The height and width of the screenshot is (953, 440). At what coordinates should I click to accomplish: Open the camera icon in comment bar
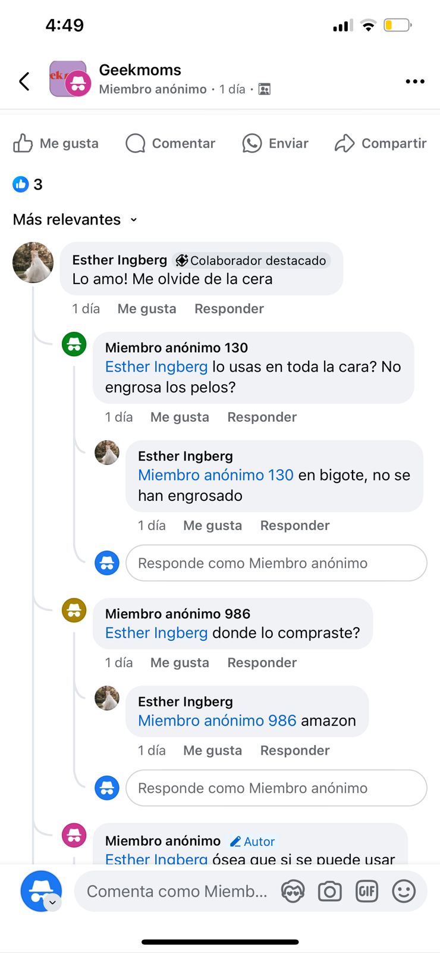[329, 892]
